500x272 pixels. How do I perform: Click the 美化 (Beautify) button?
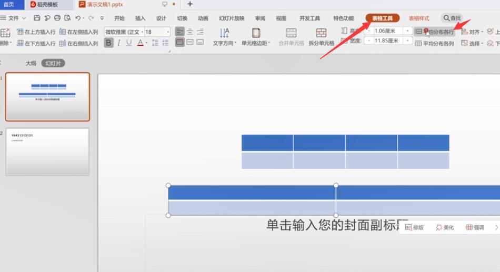pyautogui.click(x=445, y=227)
